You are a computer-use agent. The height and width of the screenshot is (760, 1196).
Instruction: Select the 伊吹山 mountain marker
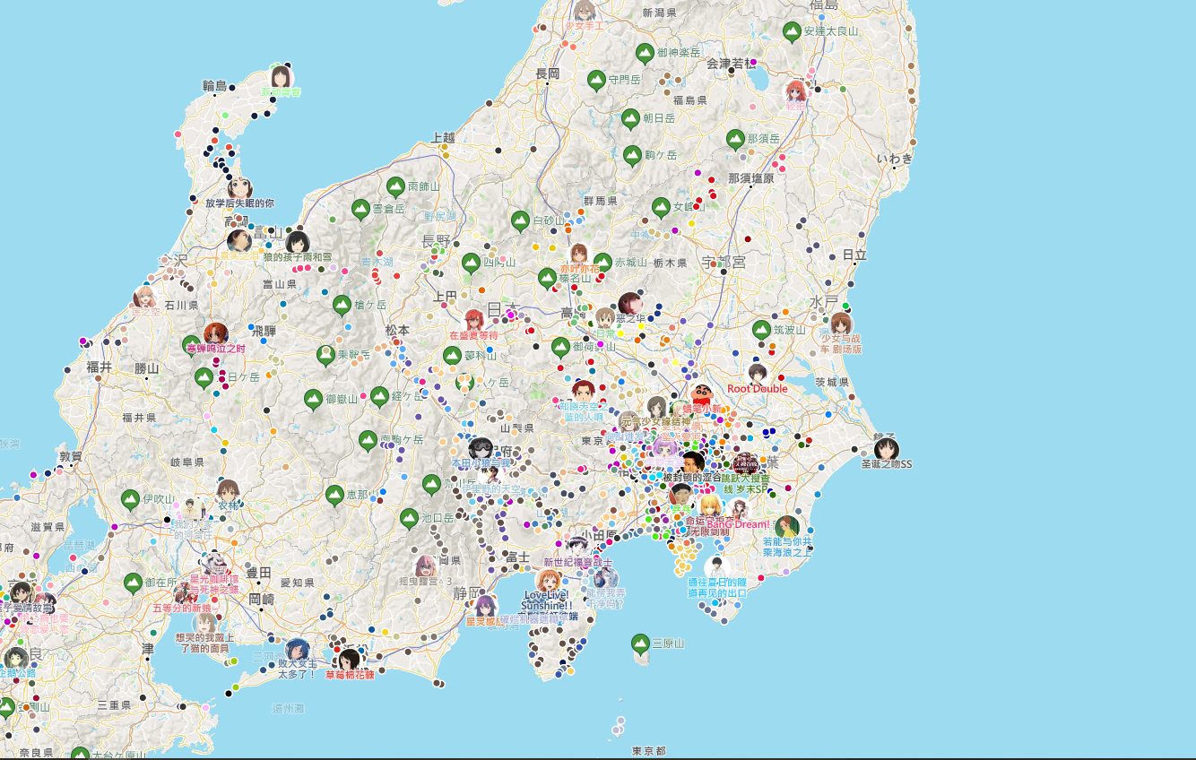pyautogui.click(x=131, y=499)
